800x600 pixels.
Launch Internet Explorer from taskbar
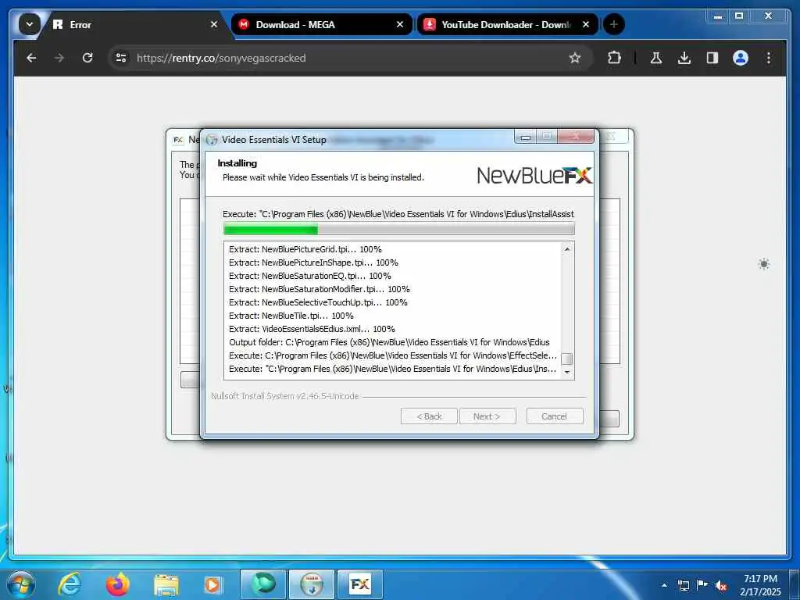(x=70, y=584)
